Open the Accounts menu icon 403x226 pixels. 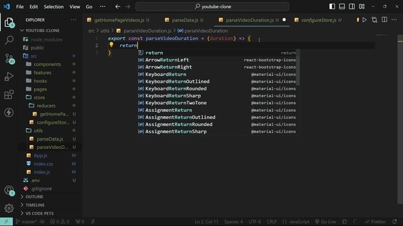9,190
